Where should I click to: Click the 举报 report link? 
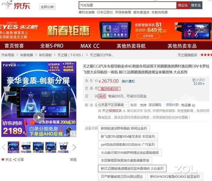(73, 160)
